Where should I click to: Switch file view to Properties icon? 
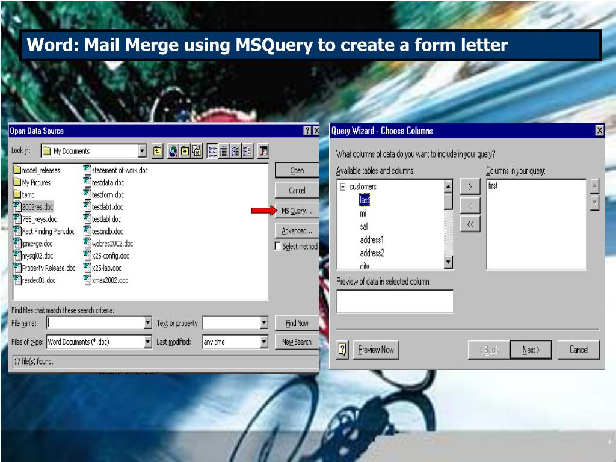pos(235,151)
